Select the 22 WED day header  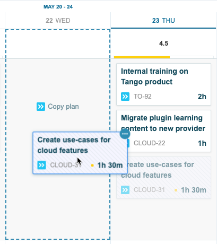click(58, 21)
